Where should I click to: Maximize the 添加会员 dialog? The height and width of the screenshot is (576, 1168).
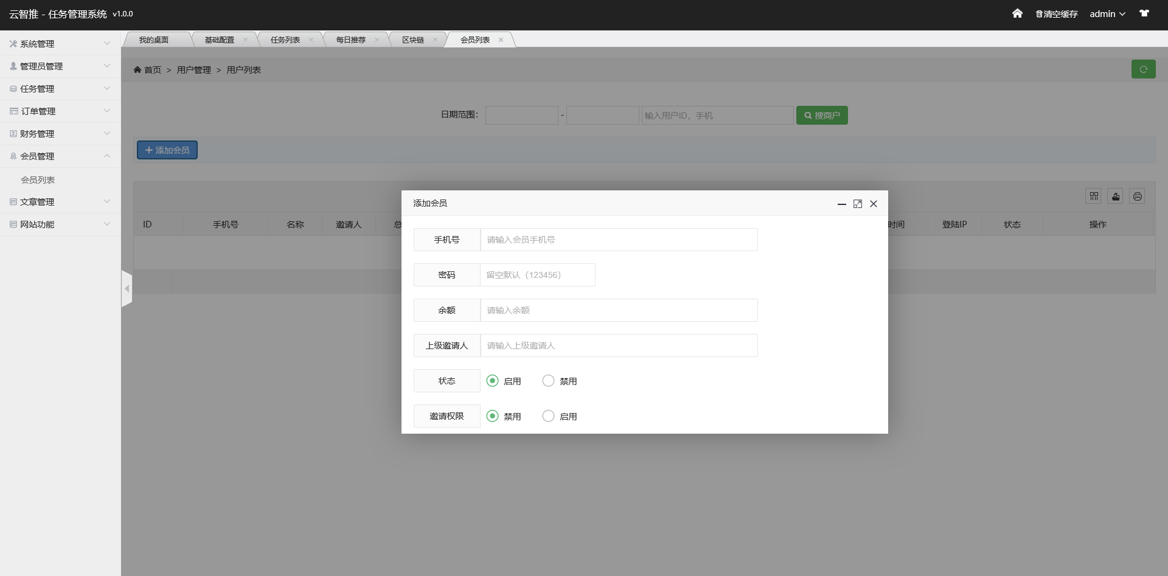tap(858, 204)
